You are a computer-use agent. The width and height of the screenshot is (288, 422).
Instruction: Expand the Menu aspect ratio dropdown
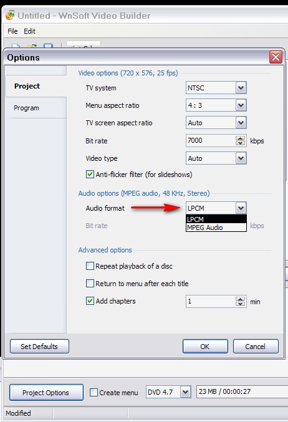[x=241, y=105]
